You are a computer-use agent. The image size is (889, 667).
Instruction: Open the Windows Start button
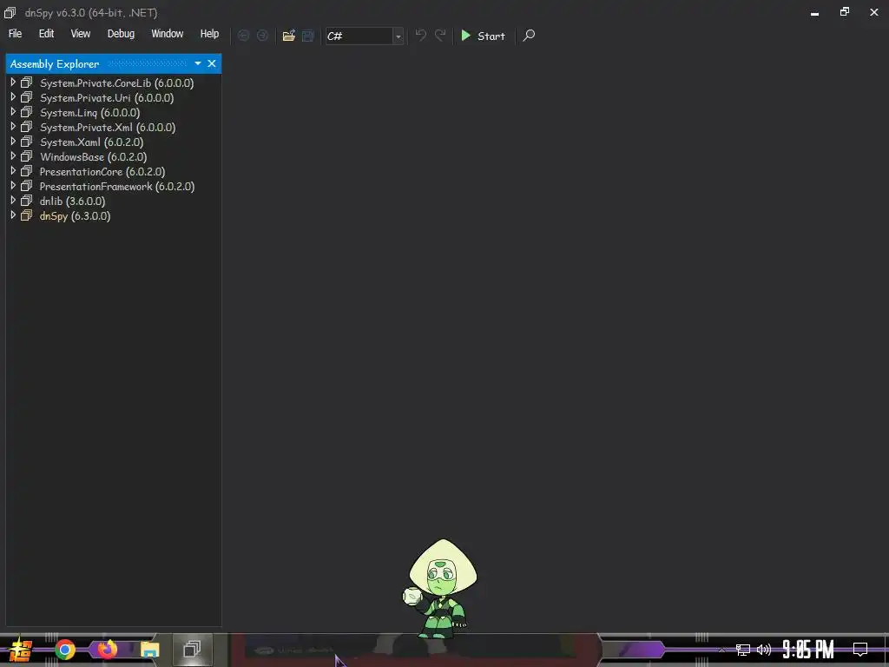[20, 650]
